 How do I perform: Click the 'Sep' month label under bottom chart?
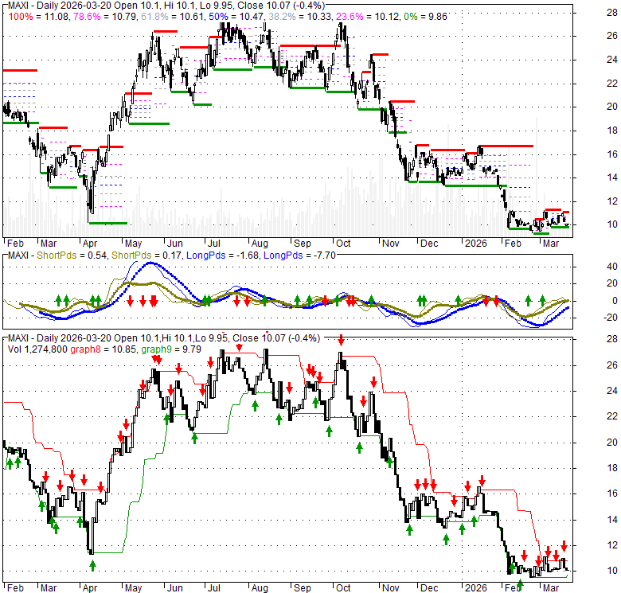303,588
